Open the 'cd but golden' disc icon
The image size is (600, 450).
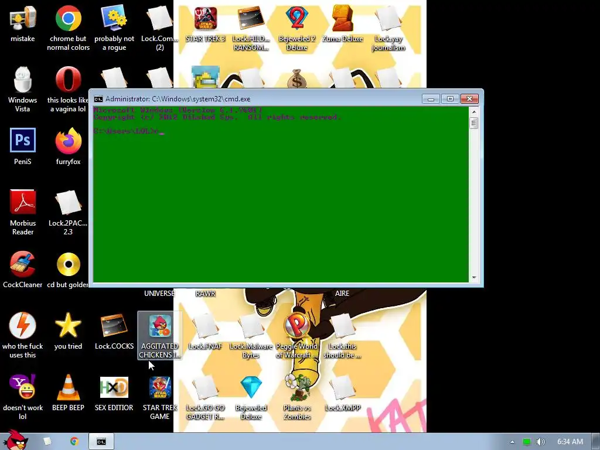click(x=68, y=264)
